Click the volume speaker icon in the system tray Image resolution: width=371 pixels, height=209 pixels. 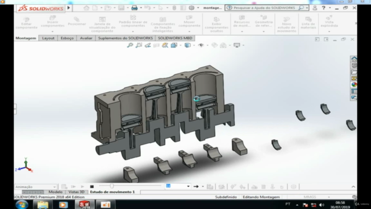(x=322, y=205)
